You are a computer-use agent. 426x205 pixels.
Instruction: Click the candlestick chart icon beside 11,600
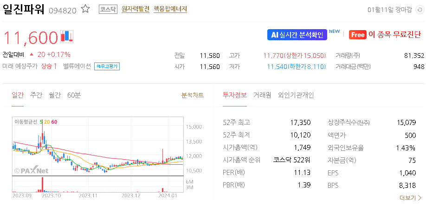click(x=67, y=36)
